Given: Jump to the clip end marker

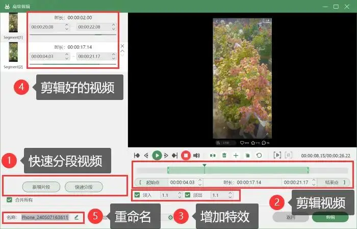Looking at the screenshot, I should 174,156.
